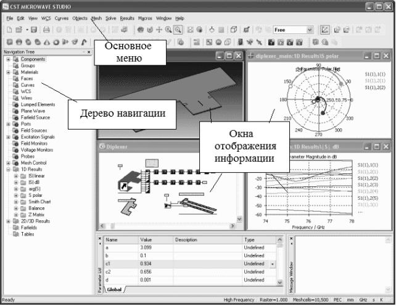This screenshot has width=396, height=306.
Task: Open a project via the folder icon
Action: pos(19,30)
